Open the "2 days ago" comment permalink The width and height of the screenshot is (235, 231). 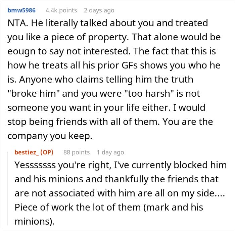(x=99, y=10)
